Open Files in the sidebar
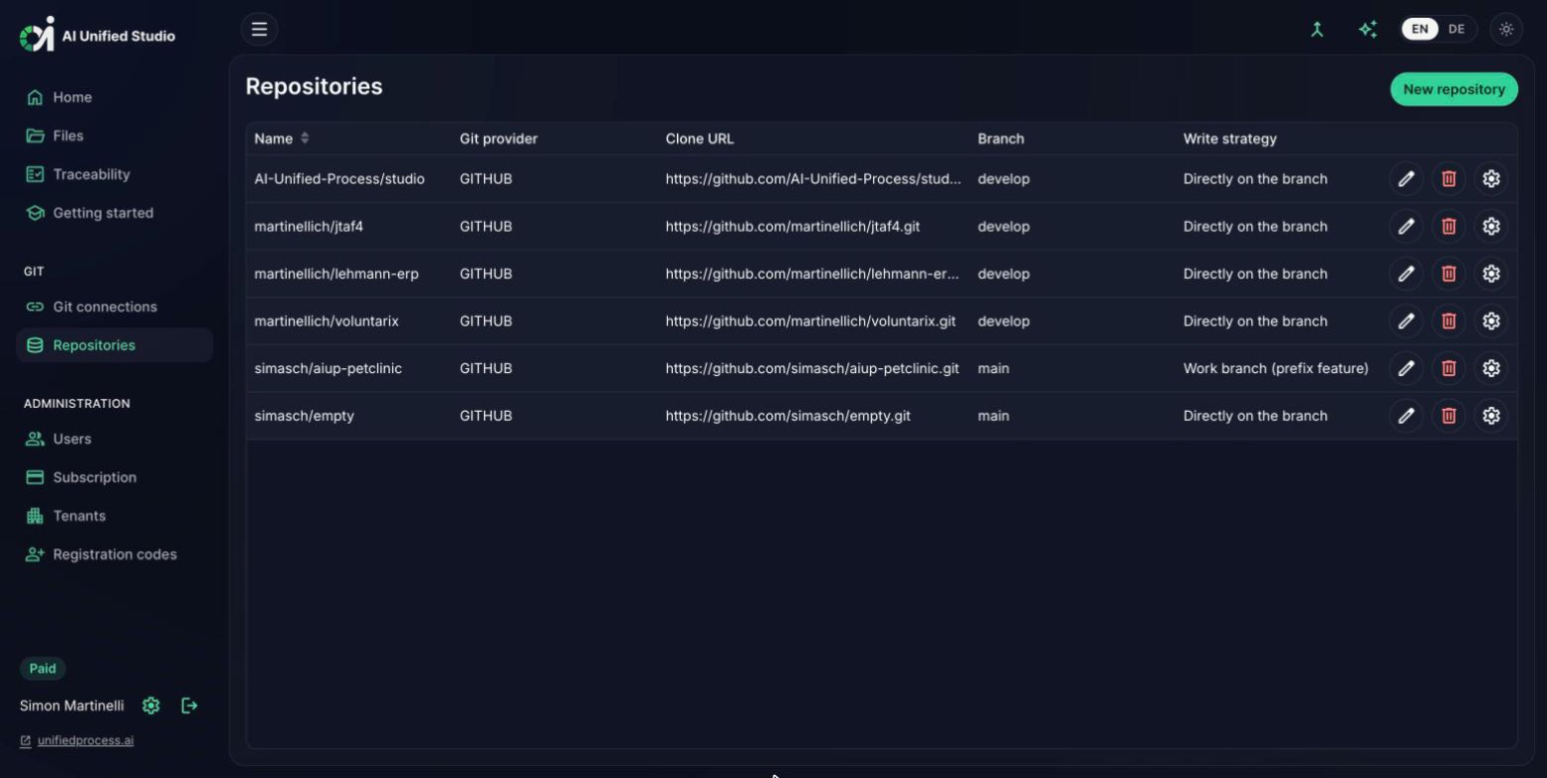1547x778 pixels. click(114, 136)
